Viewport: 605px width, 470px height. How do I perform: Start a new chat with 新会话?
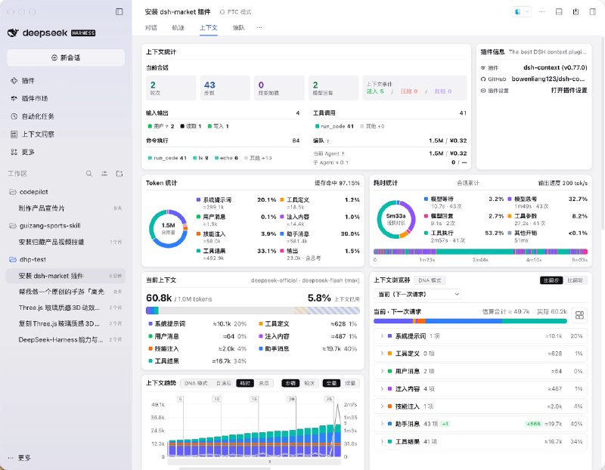(x=66, y=57)
